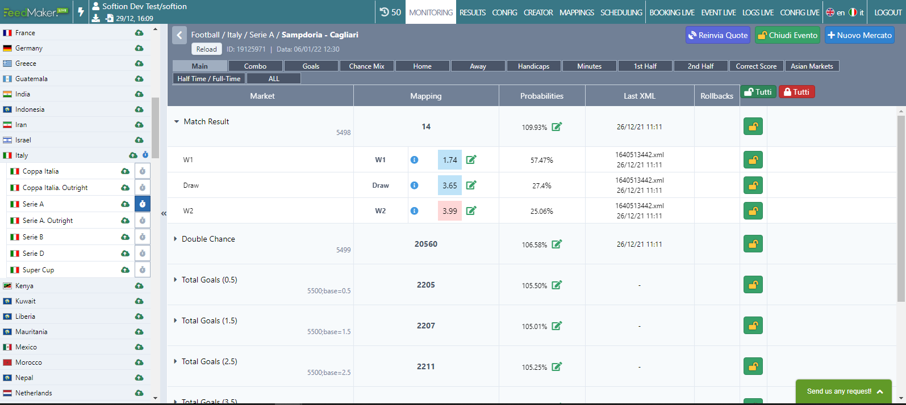The width and height of the screenshot is (906, 405).
Task: Toggle the lock button for Total Goals (1.5)
Action: tap(753, 326)
